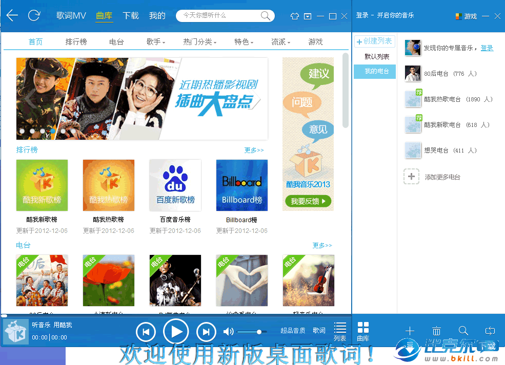
Task: Click the search magnifier in the search box
Action: point(265,15)
